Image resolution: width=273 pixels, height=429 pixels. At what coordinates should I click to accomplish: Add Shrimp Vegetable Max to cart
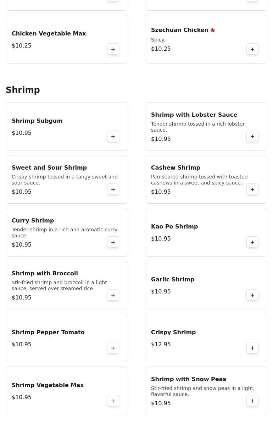tap(113, 401)
